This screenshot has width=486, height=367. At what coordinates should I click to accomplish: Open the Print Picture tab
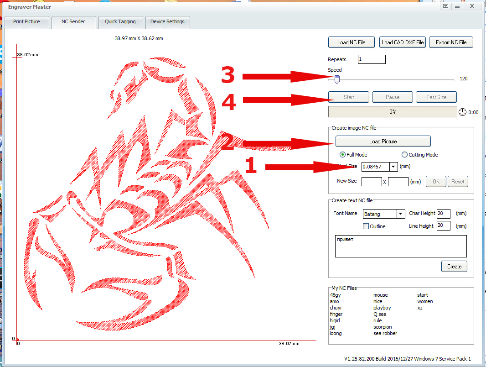26,22
